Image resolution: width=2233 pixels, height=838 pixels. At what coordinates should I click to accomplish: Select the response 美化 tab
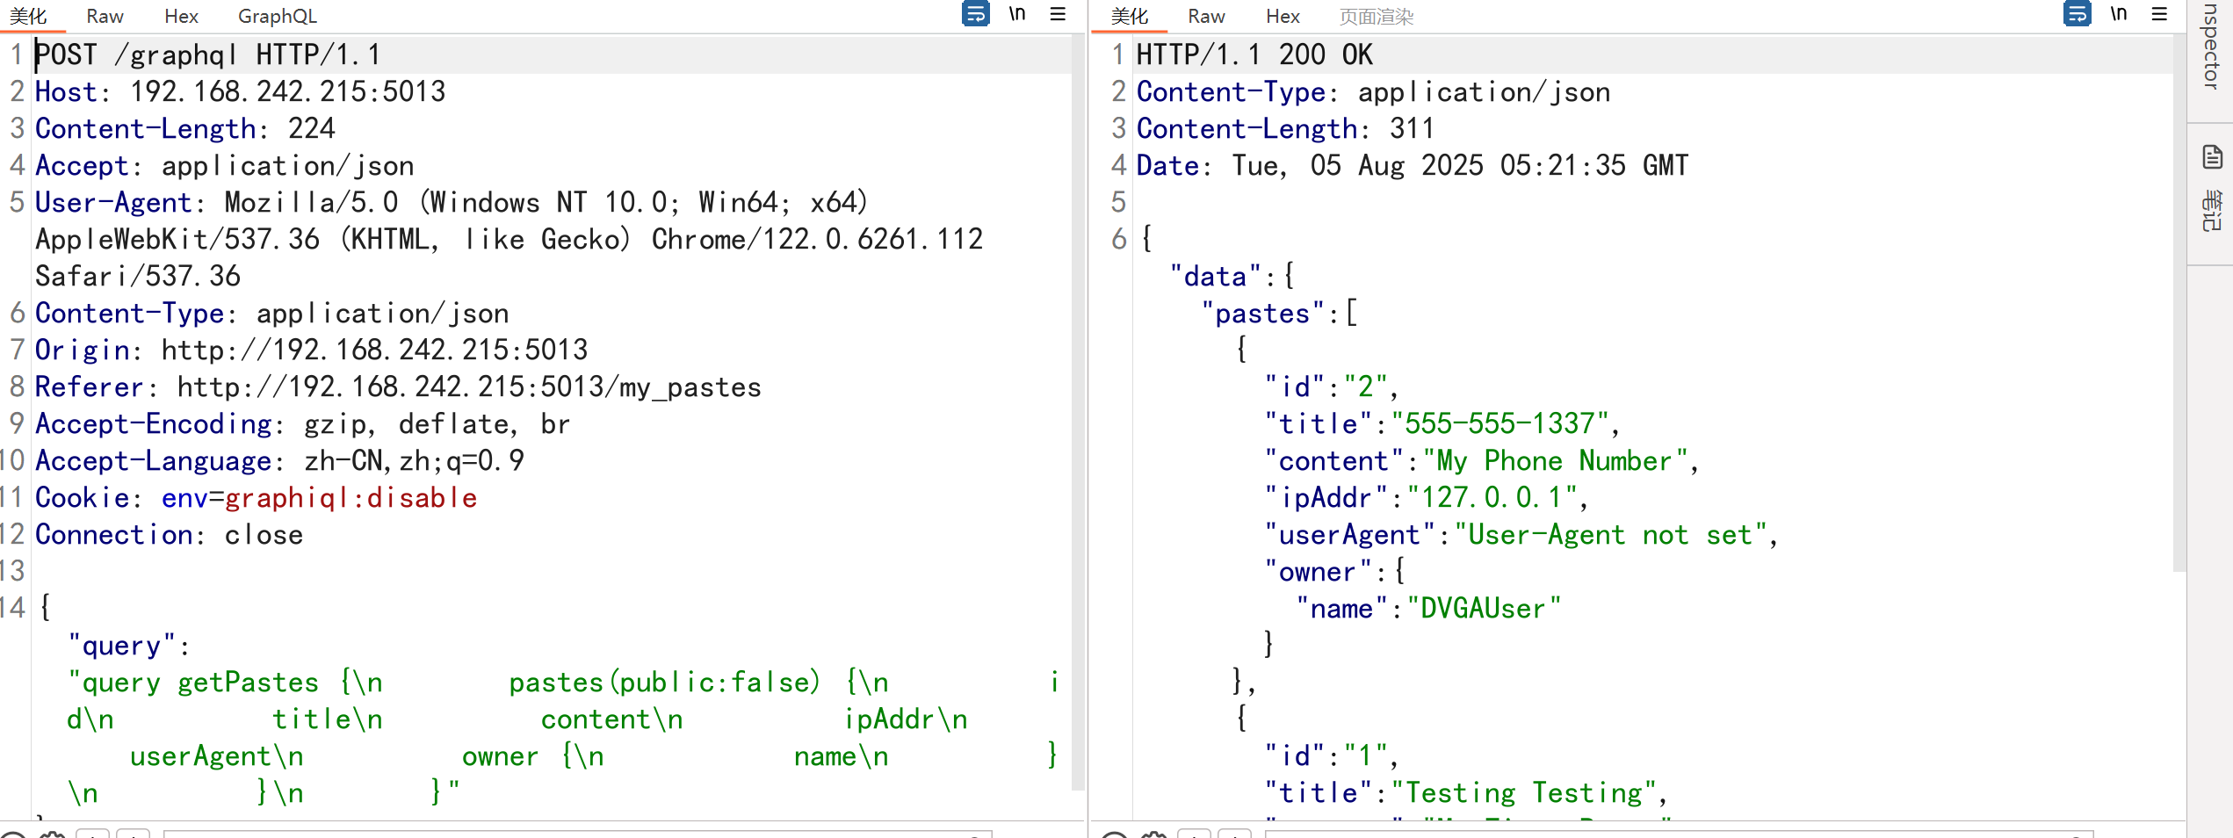coord(1130,16)
